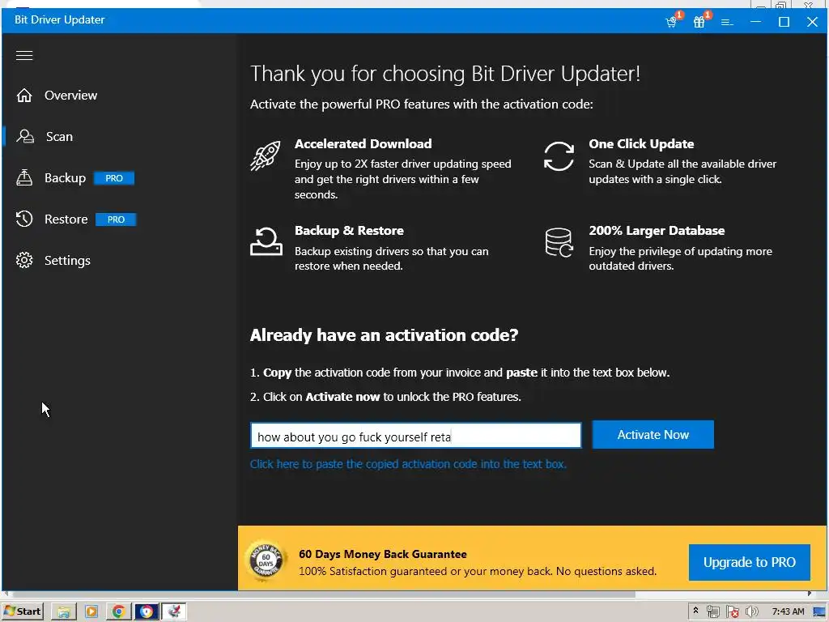Click the Settings gear icon

pyautogui.click(x=24, y=260)
